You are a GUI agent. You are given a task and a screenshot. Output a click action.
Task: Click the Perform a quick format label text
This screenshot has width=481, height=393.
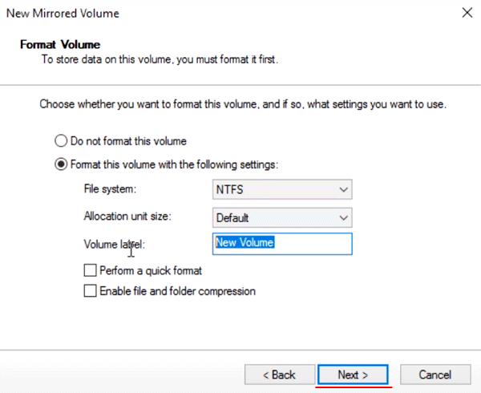pos(151,271)
